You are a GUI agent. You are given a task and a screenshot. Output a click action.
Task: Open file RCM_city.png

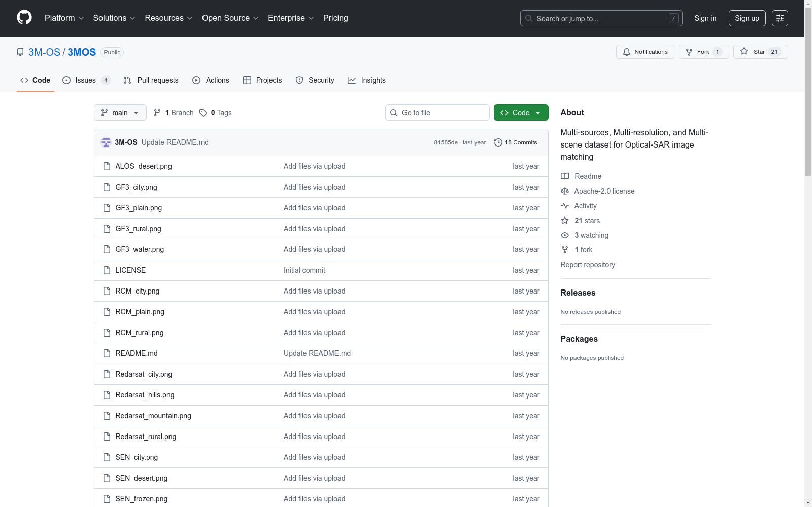[138, 291]
